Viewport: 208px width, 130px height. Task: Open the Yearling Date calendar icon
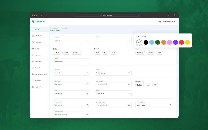pos(170,105)
